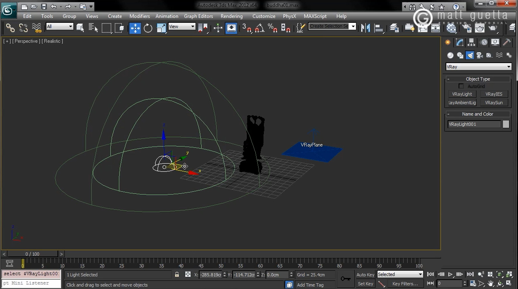Open the PhysX menu
This screenshot has height=289, width=518.
290,16
